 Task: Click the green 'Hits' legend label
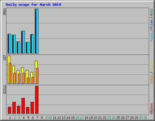click(151, 12)
